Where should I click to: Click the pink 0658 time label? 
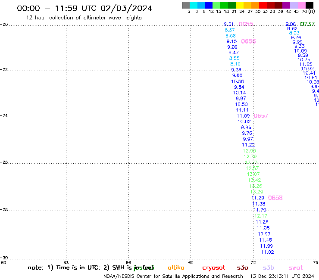point(275,198)
